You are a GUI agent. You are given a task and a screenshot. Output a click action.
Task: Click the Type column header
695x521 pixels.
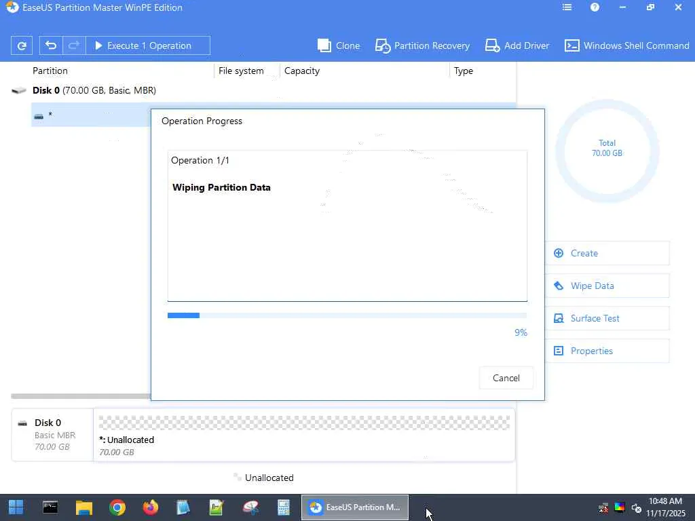pyautogui.click(x=464, y=71)
